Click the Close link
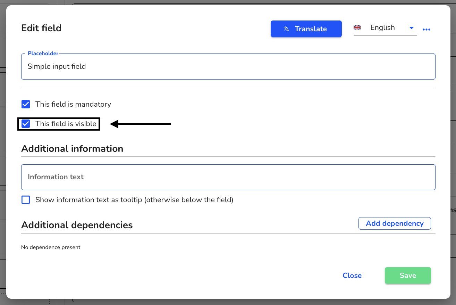This screenshot has width=456, height=305. [352, 275]
